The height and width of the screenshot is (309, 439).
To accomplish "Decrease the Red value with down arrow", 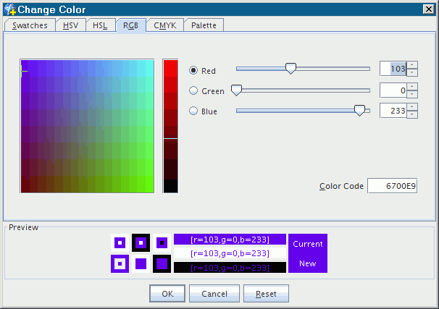I will tap(412, 73).
